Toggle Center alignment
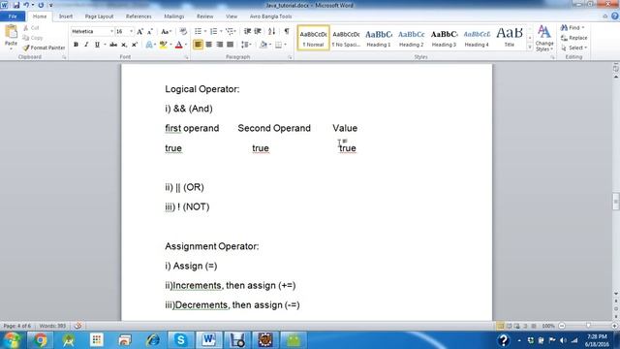 (x=209, y=45)
